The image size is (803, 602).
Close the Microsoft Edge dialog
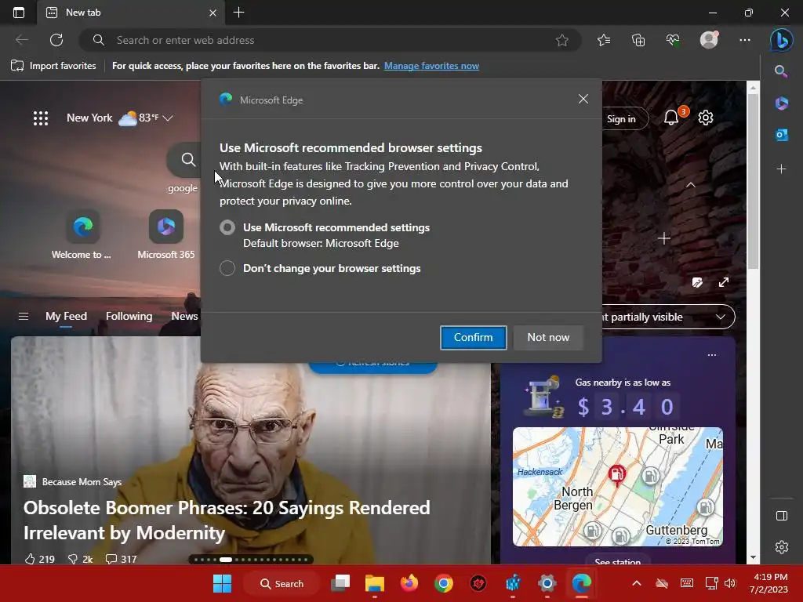pyautogui.click(x=583, y=100)
